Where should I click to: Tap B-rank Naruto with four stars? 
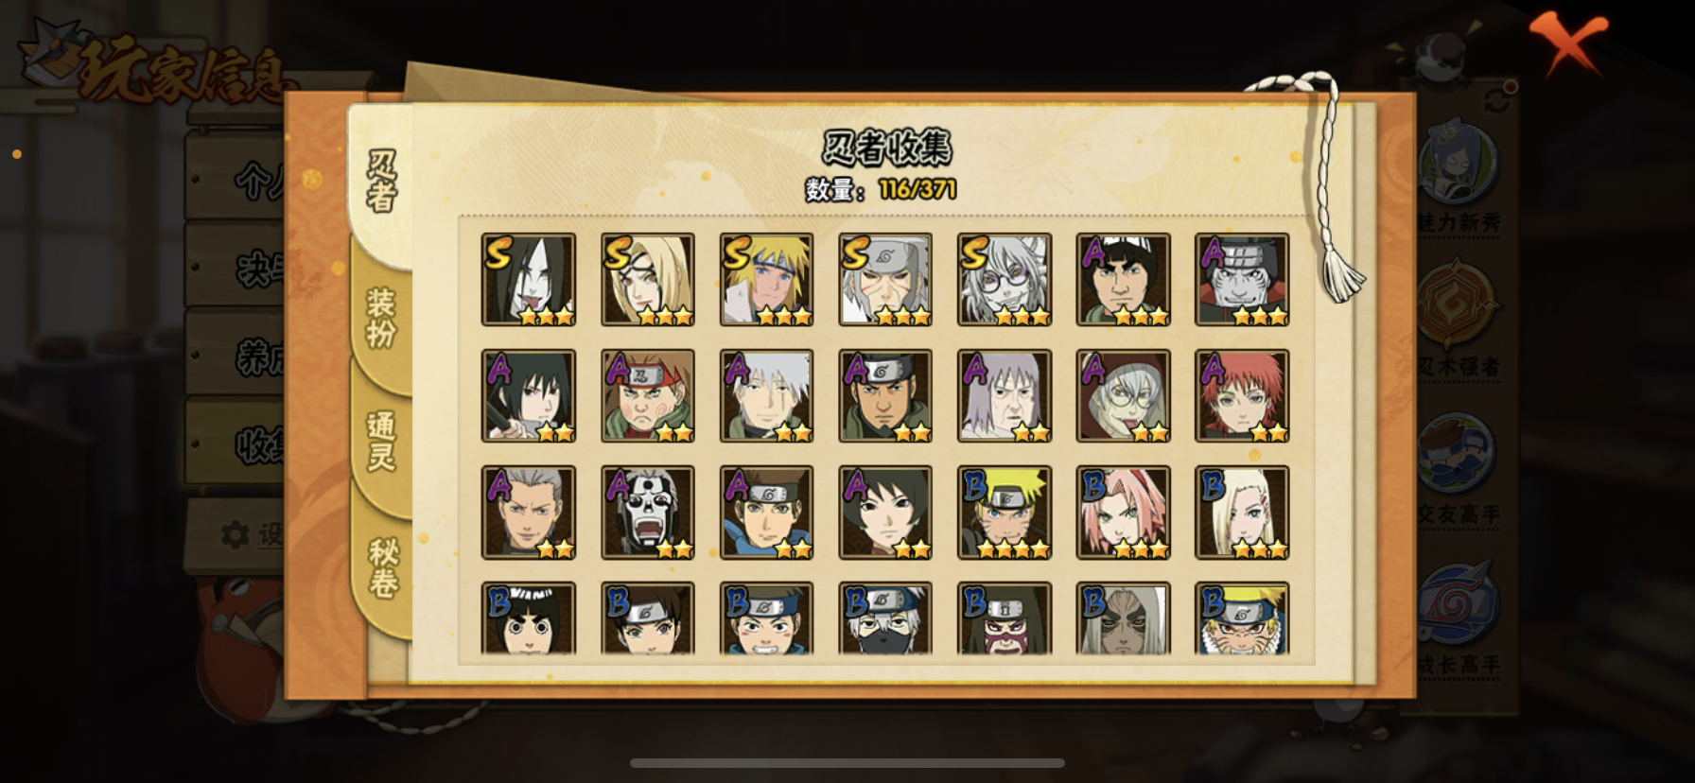click(1005, 512)
